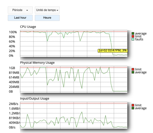Click the green average swatch in Input/Output legend
Image resolution: width=153 pixels, height=133 pixels.
click(133, 108)
